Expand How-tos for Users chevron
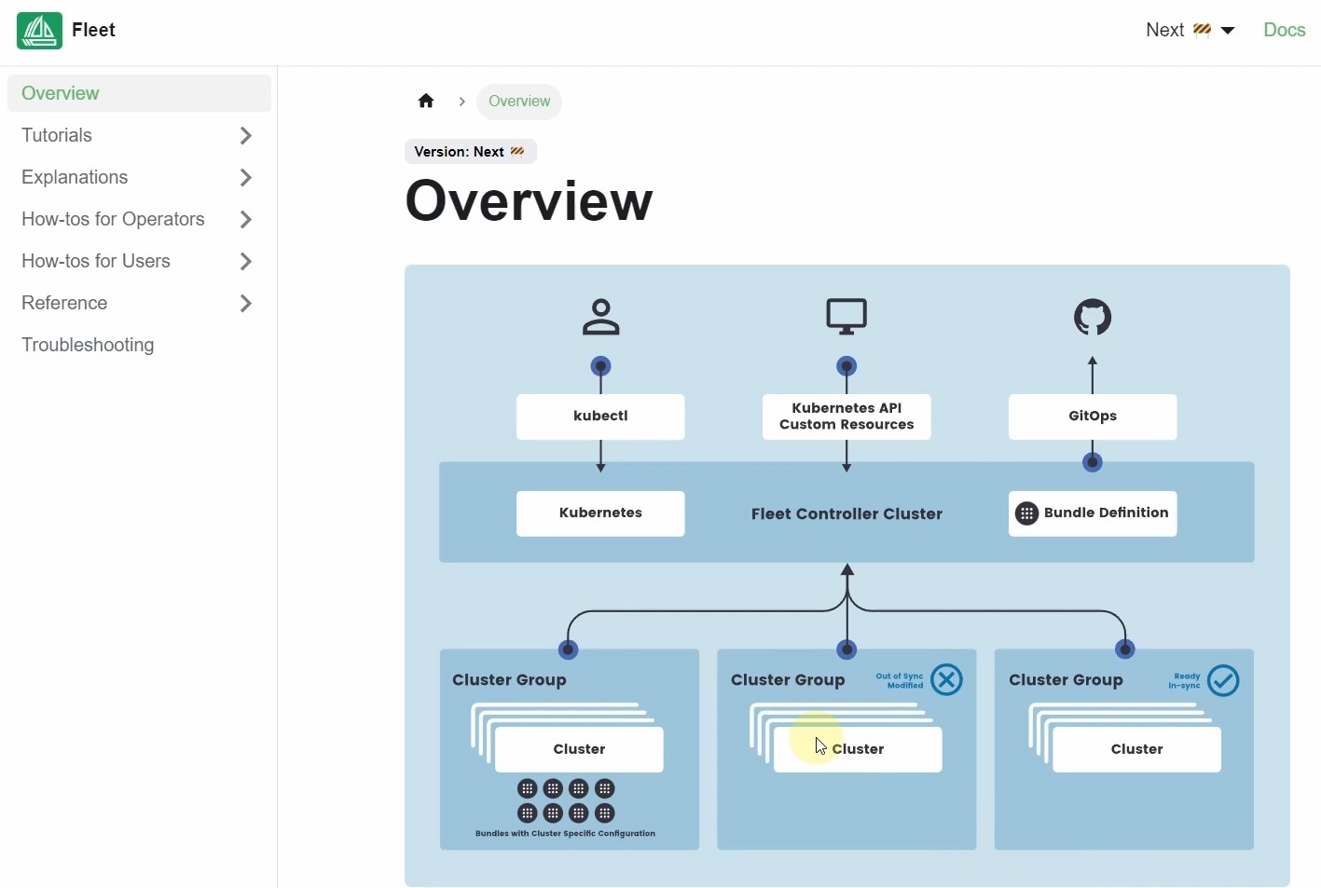This screenshot has height=888, width=1321. coord(246,261)
